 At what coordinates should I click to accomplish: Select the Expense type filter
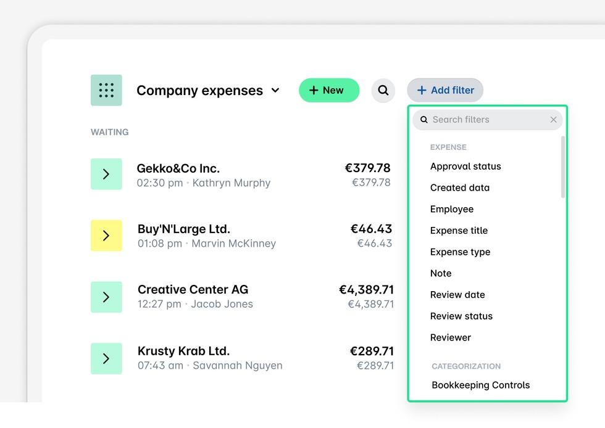pyautogui.click(x=460, y=252)
